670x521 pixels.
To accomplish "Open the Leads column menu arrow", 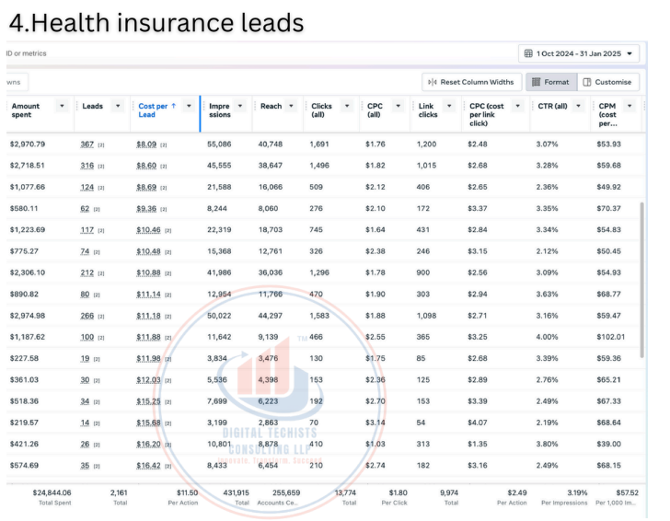I will click(x=118, y=107).
